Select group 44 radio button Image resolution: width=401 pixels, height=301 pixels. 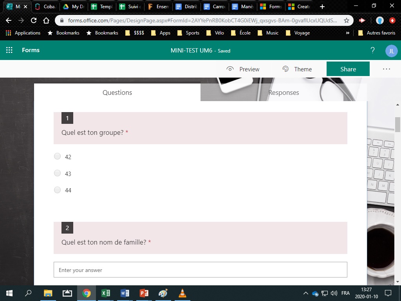[x=57, y=190]
